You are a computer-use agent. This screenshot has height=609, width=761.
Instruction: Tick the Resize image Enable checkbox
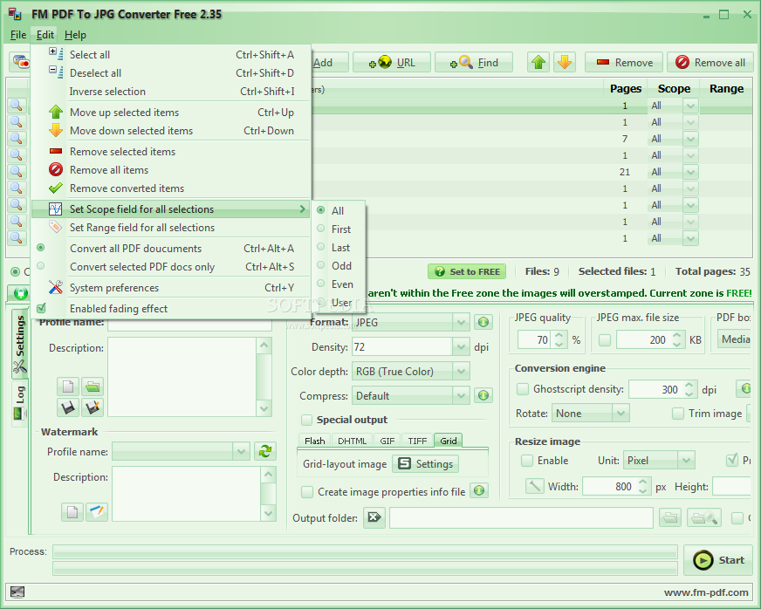tap(527, 460)
